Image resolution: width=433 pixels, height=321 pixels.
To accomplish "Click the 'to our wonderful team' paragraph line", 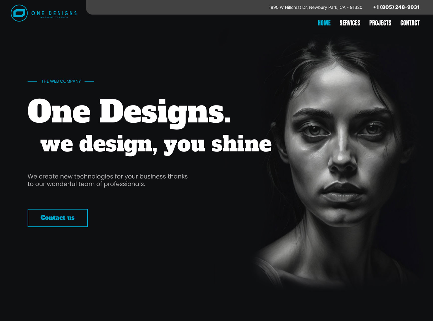I will (86, 184).
